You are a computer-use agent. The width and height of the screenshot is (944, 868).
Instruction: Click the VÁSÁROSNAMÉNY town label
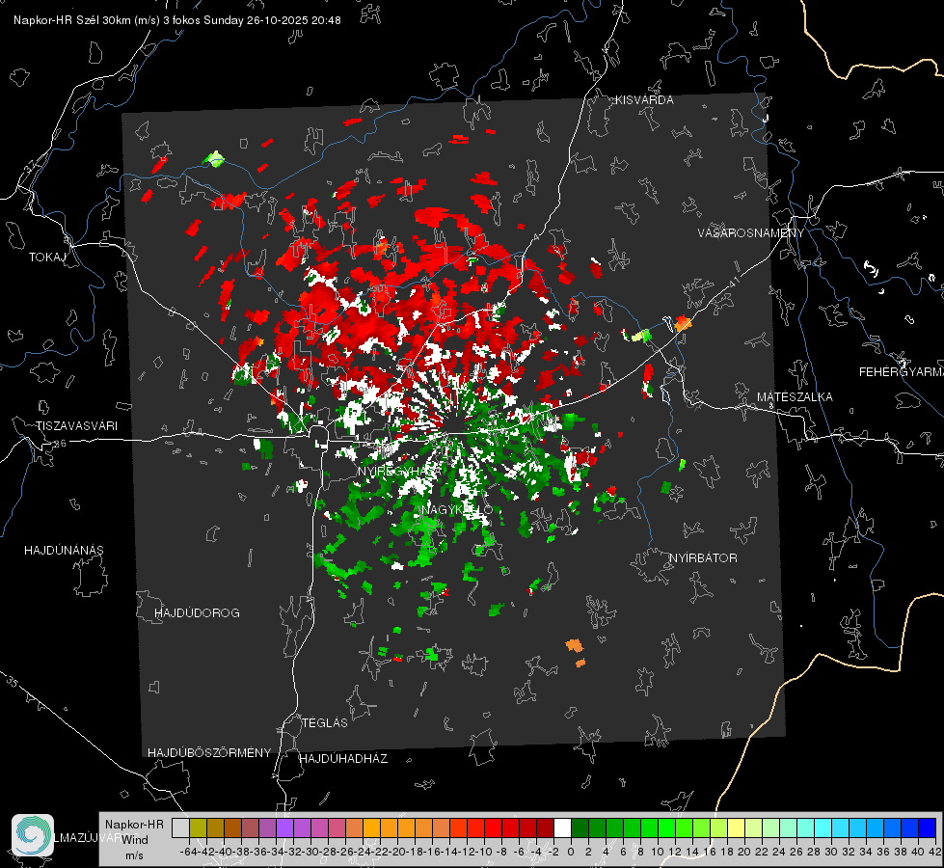(751, 233)
